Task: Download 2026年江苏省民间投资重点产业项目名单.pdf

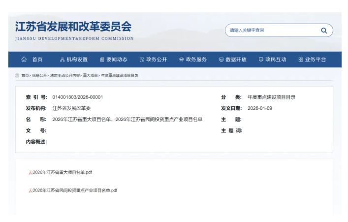Action: (x=75, y=190)
